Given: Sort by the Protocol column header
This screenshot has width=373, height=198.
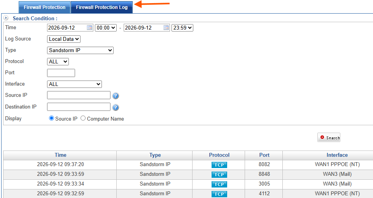Looking at the screenshot, I should click(219, 155).
